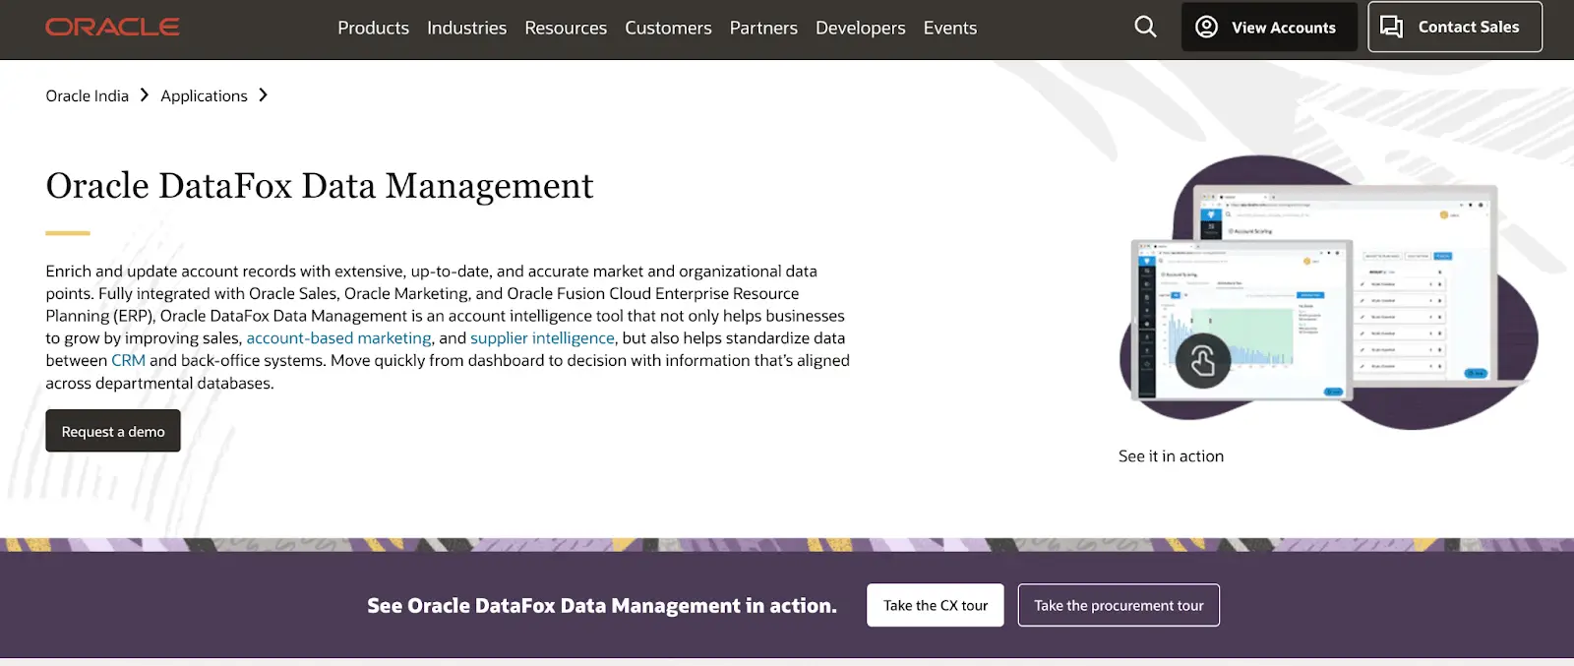The height and width of the screenshot is (666, 1574).
Task: Open account-based marketing link
Action: coord(338,337)
